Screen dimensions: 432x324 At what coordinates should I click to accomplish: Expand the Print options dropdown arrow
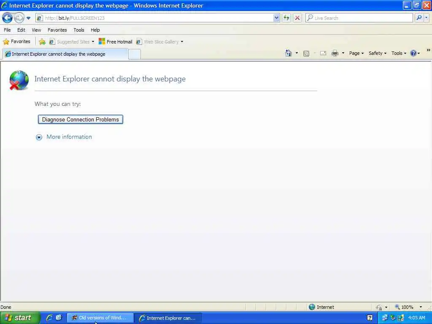point(343,53)
